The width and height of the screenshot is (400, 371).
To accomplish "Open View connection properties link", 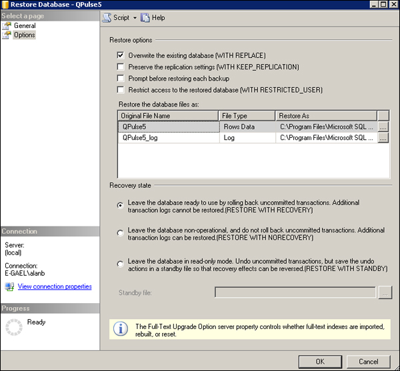I will point(55,286).
